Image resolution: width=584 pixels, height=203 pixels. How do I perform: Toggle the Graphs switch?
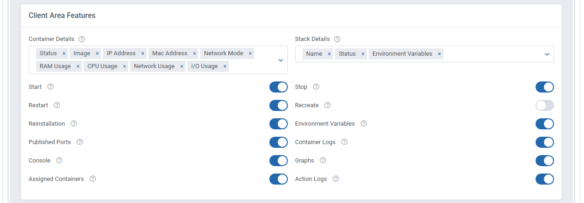[545, 161]
